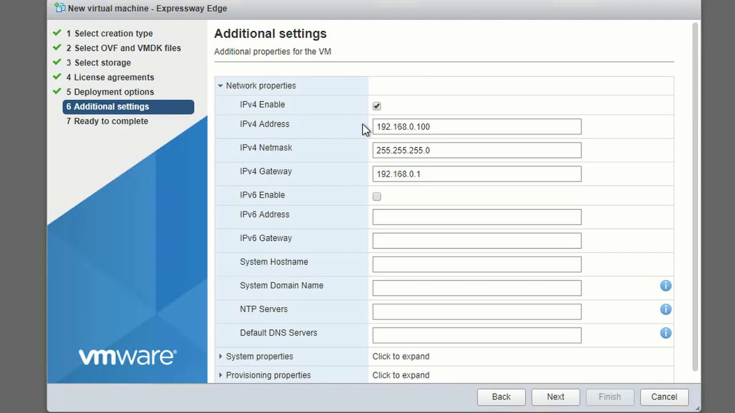
Task: Click the 'Additional settings' heading
Action: coord(270,33)
